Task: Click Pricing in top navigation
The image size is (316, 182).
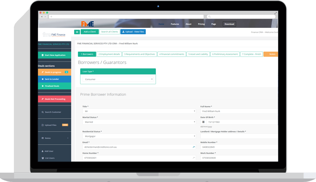Action: [x=201, y=24]
